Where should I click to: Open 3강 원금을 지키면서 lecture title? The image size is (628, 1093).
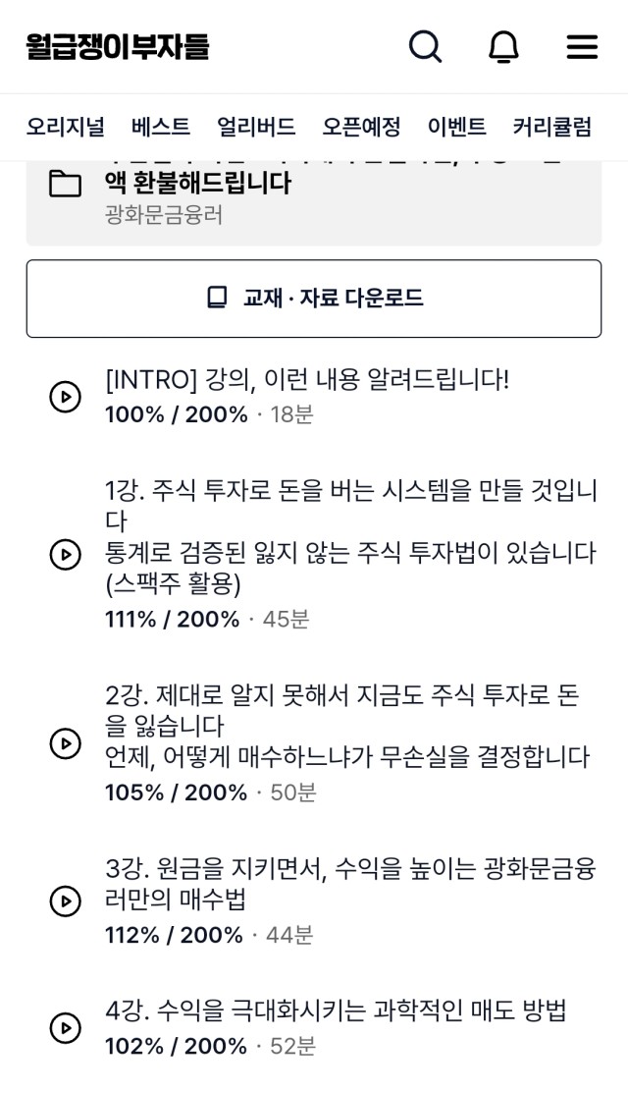pos(349,884)
